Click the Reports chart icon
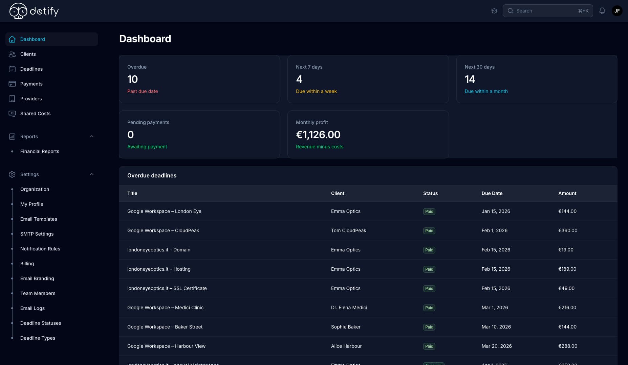This screenshot has height=365, width=628. pos(12,137)
